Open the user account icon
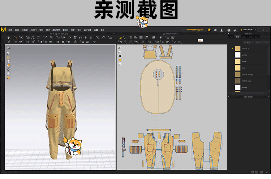This screenshot has height=179, width=271. tap(221, 30)
